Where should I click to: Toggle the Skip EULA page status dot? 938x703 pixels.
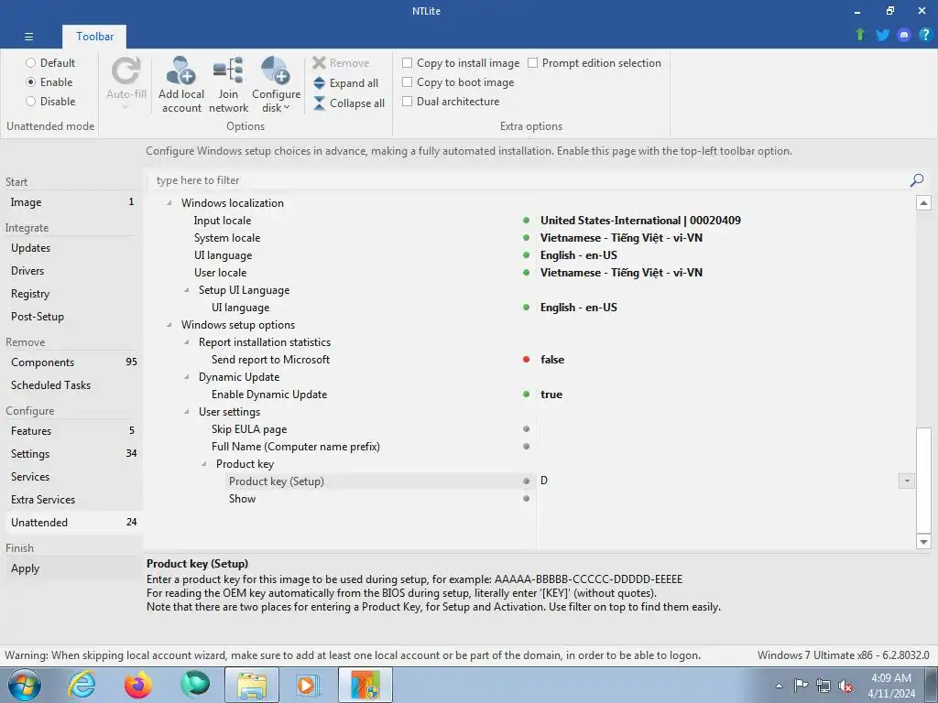[527, 429]
